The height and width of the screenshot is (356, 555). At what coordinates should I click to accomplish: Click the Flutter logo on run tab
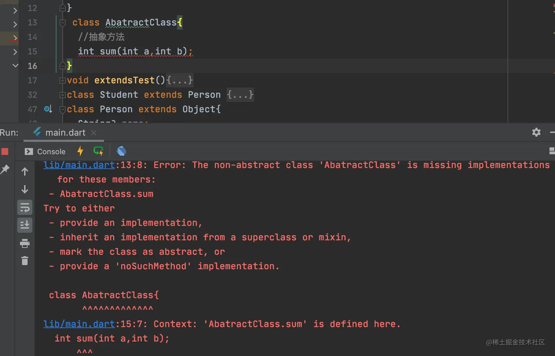point(37,132)
